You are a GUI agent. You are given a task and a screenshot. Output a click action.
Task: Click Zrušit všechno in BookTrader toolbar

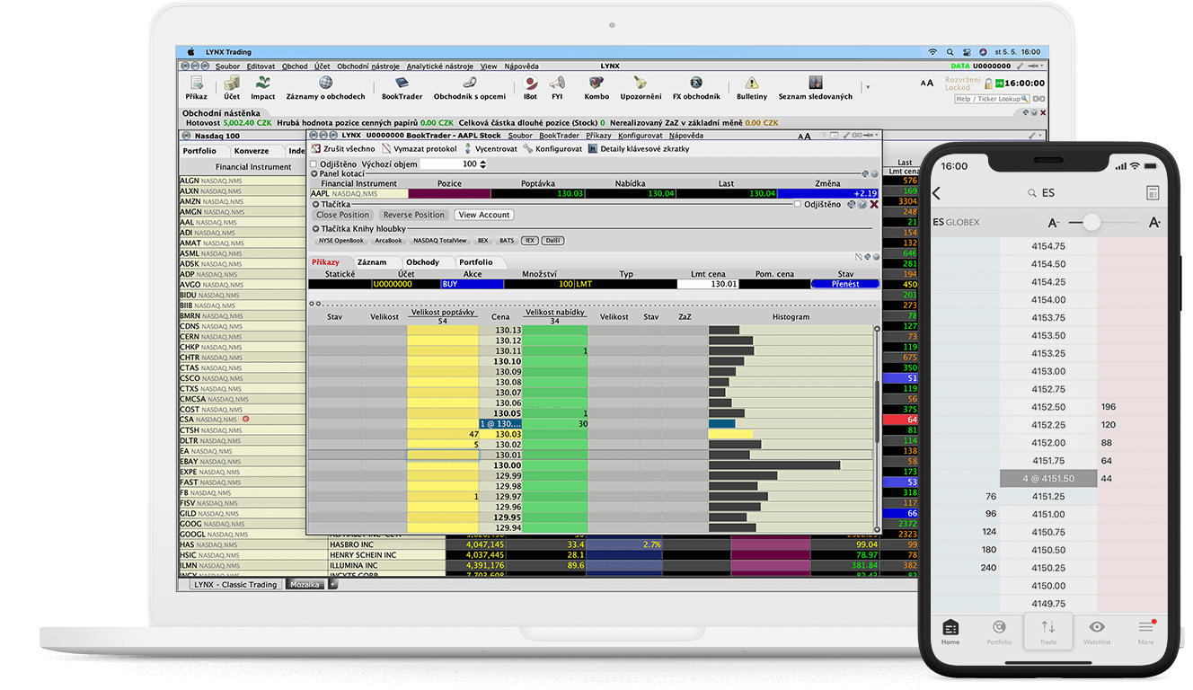[x=343, y=148]
